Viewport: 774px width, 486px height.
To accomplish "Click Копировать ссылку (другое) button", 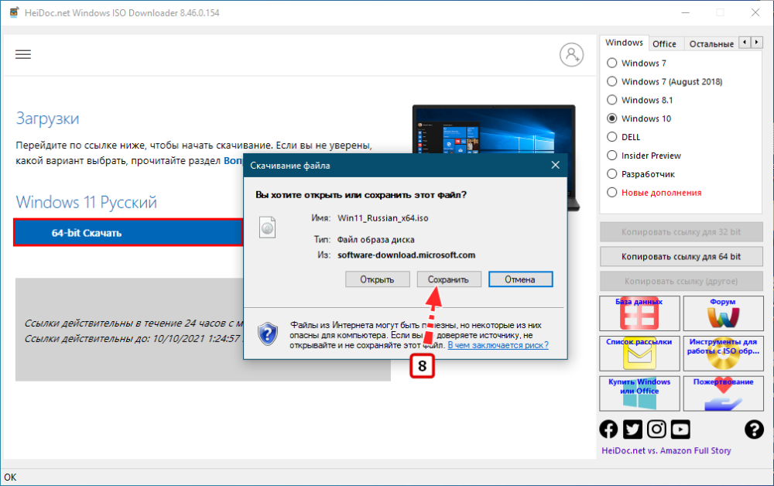I will (681, 281).
